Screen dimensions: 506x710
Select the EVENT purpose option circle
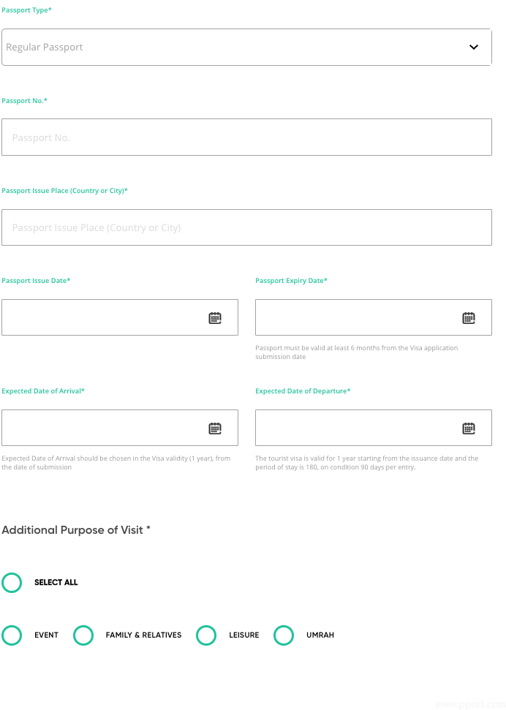(12, 635)
